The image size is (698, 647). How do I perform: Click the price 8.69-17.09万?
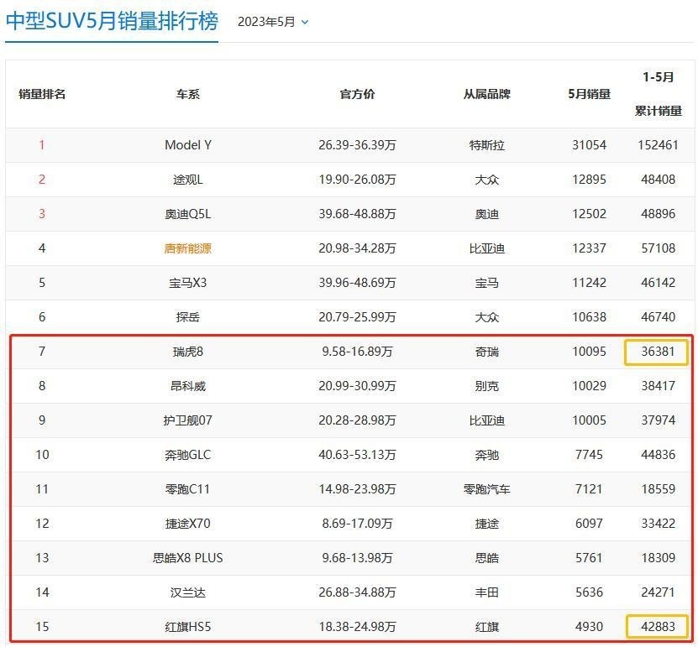357,524
